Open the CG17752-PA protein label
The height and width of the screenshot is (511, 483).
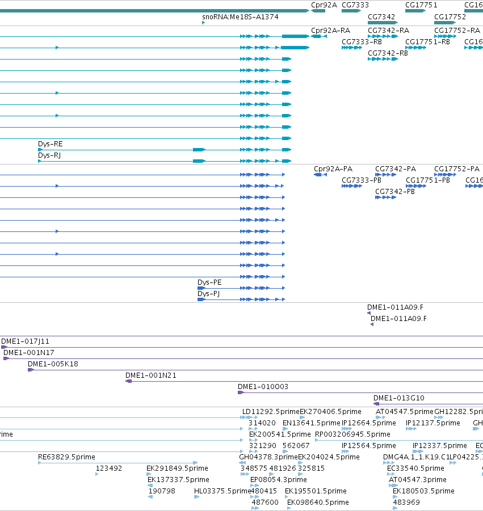(457, 169)
